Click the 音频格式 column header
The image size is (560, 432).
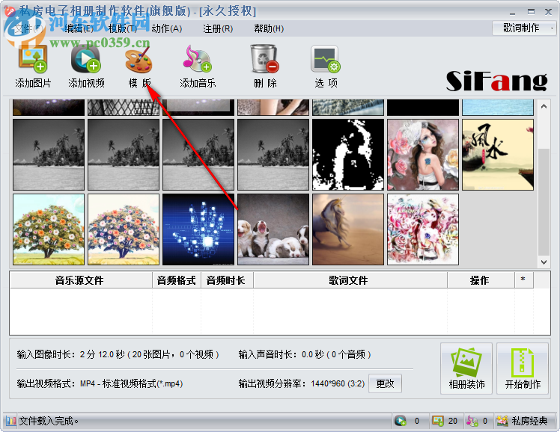pyautogui.click(x=177, y=280)
